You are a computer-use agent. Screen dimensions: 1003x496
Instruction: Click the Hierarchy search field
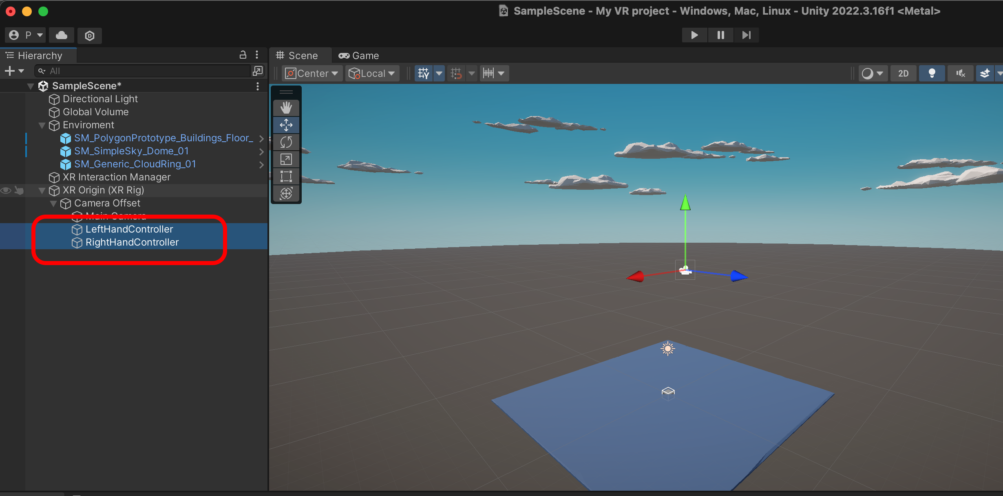tap(143, 71)
